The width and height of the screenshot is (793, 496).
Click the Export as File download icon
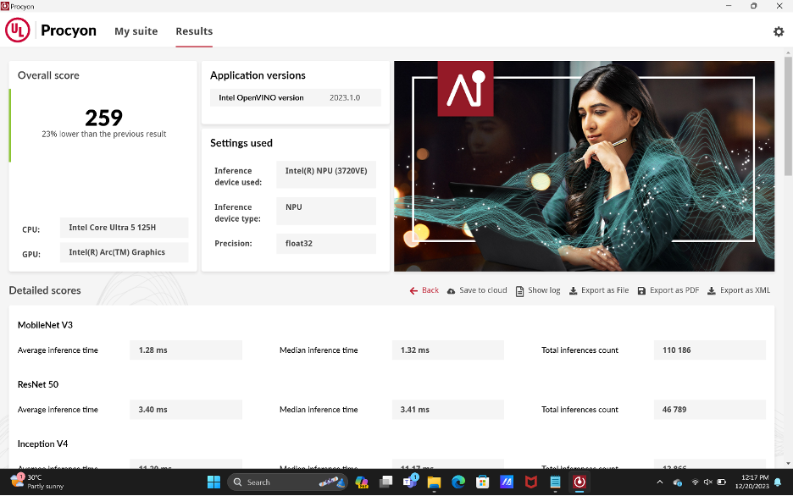[574, 290]
